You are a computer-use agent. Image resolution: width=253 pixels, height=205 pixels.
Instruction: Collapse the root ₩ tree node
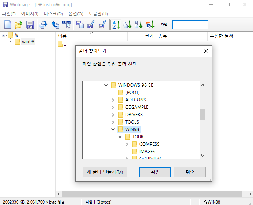click(x=3, y=35)
